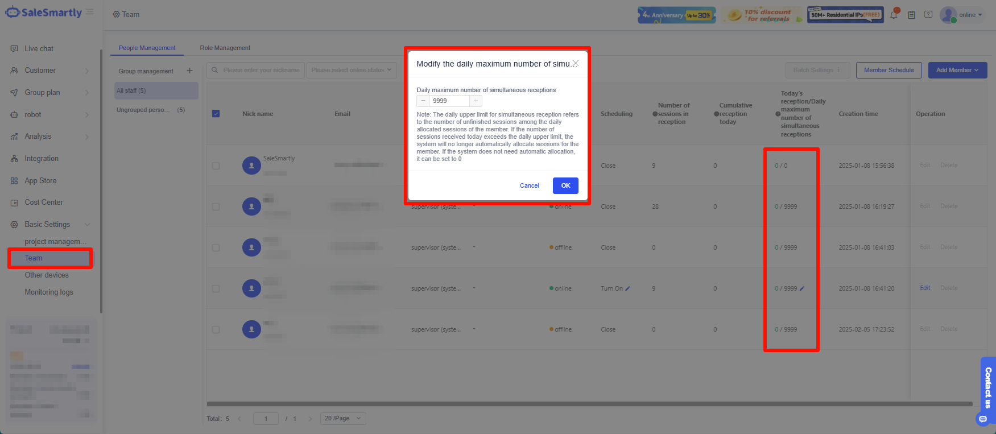Click the daily maximum number input field
This screenshot has height=434, width=996.
tap(449, 101)
